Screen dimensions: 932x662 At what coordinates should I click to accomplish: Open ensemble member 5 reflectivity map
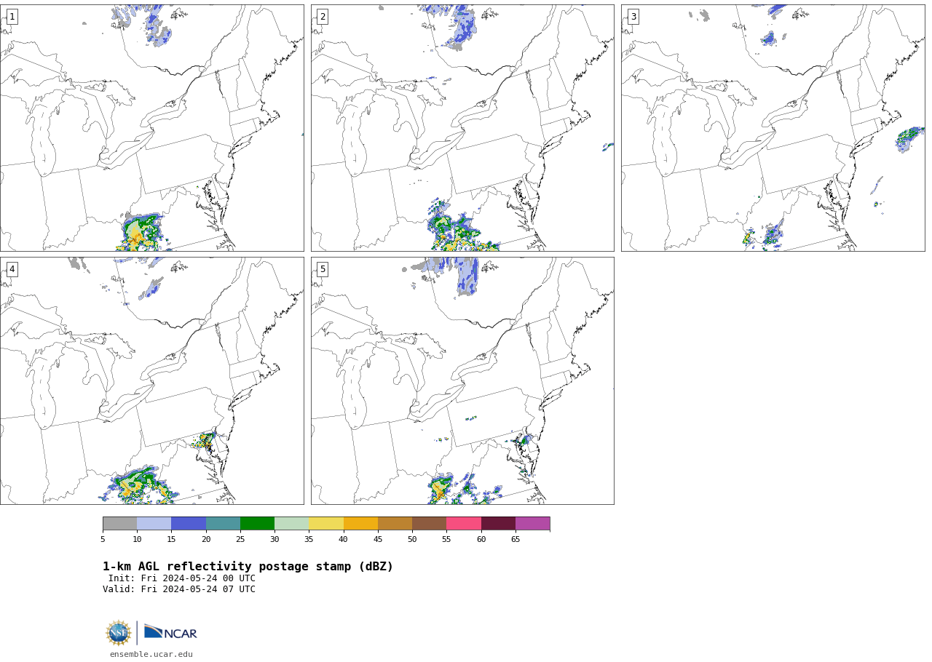(x=462, y=380)
